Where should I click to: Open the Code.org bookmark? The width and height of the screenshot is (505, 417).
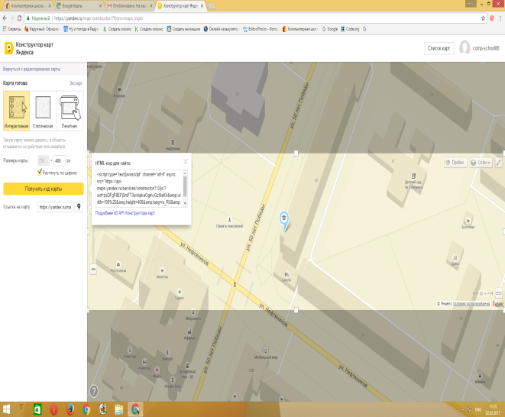(350, 29)
